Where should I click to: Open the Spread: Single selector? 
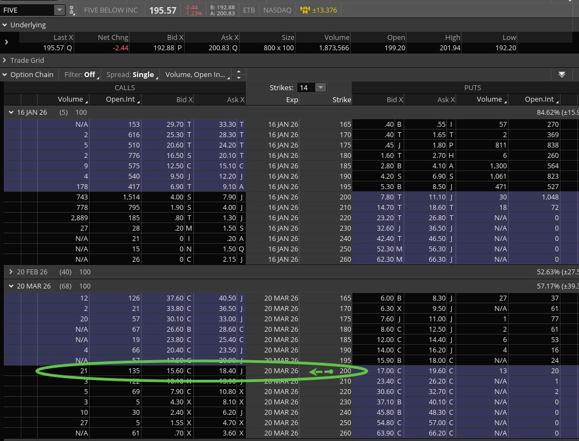click(131, 75)
